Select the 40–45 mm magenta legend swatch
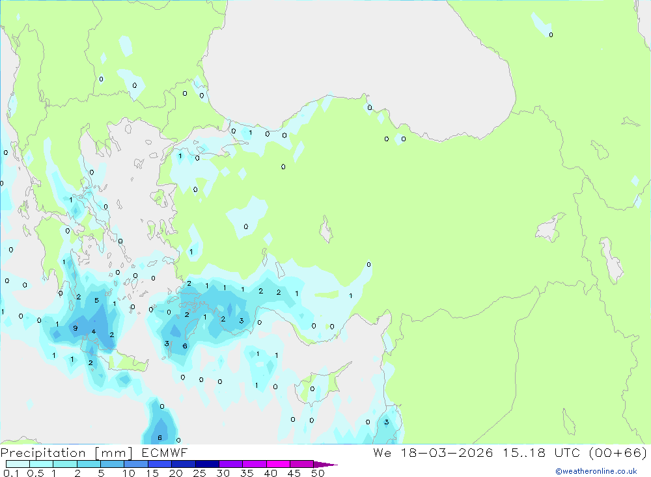This screenshot has height=477, width=651. [x=278, y=464]
